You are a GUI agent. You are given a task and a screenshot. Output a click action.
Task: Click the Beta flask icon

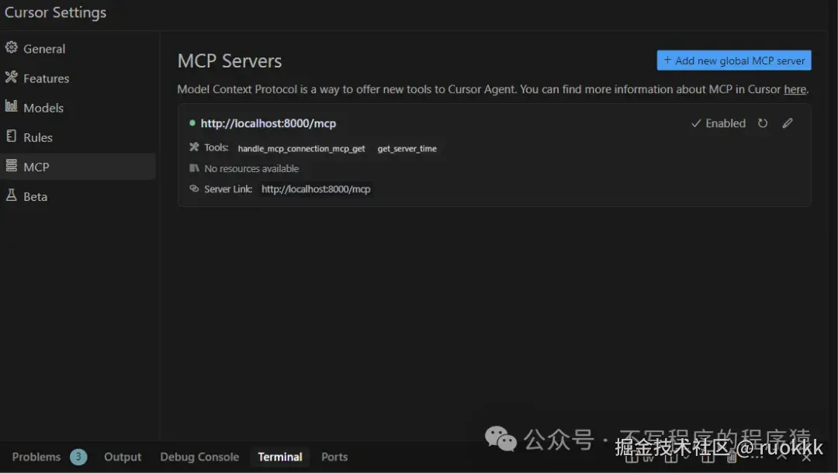pos(11,195)
